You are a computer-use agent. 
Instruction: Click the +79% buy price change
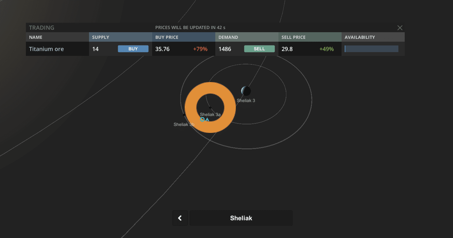tap(200, 49)
